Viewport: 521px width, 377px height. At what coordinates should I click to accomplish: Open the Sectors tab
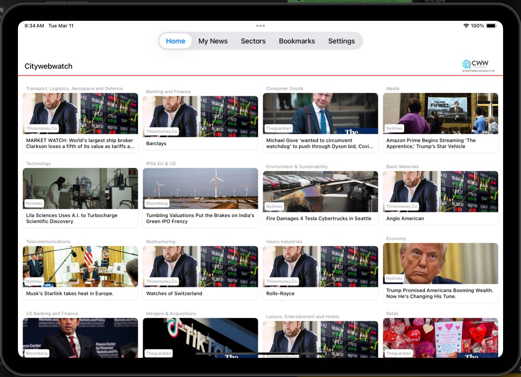(x=253, y=41)
